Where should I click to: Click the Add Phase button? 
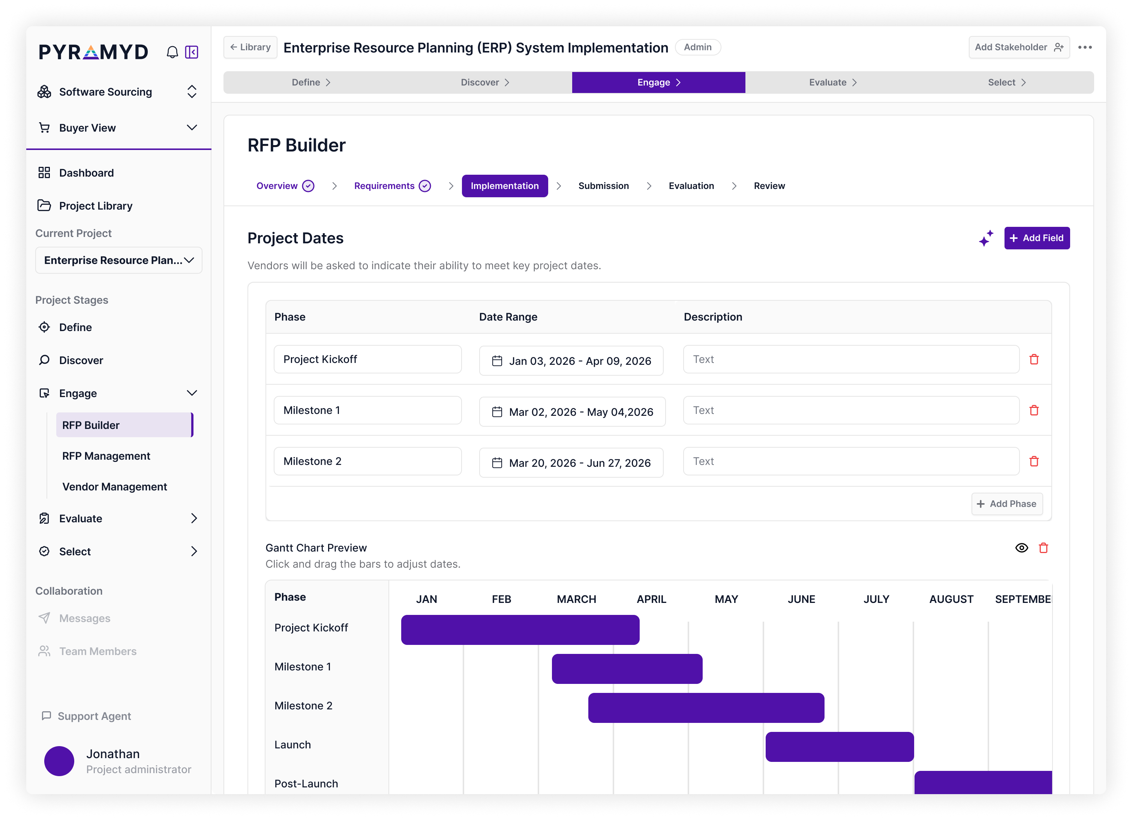point(1006,504)
